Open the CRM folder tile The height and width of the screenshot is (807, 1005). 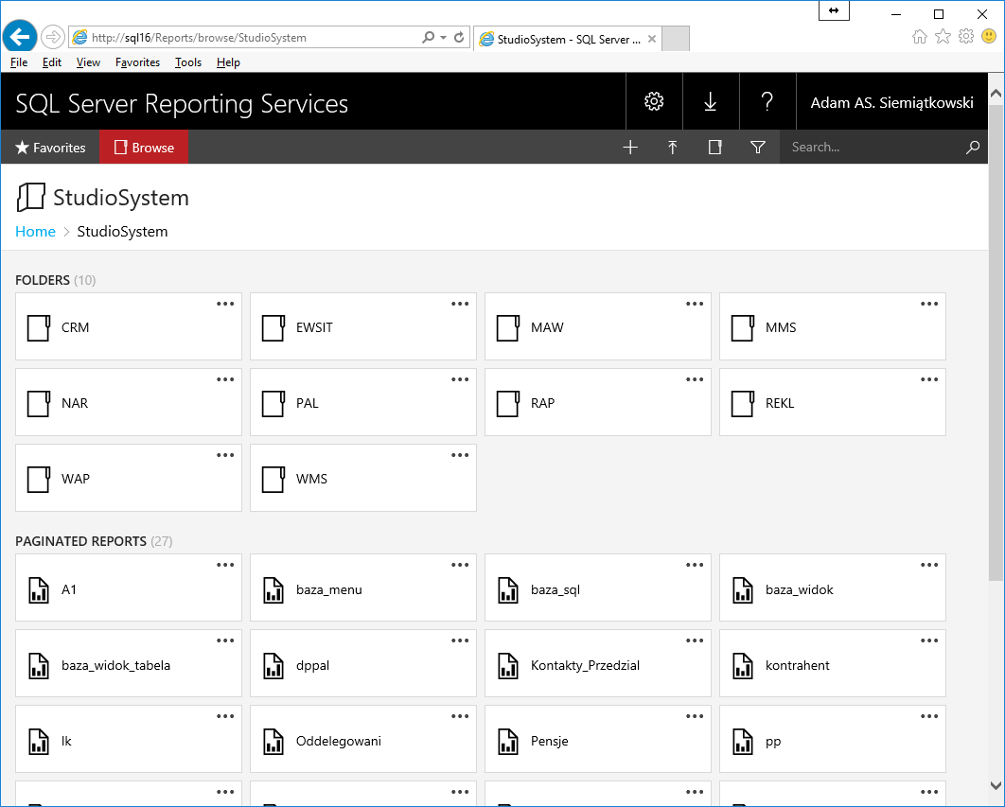pyautogui.click(x=128, y=327)
